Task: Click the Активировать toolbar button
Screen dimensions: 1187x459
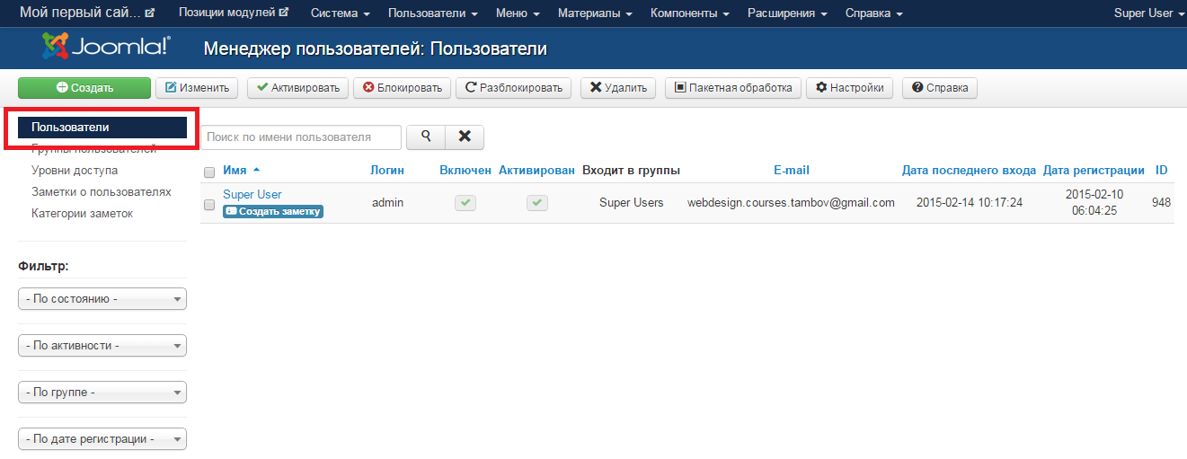Action: tap(297, 87)
